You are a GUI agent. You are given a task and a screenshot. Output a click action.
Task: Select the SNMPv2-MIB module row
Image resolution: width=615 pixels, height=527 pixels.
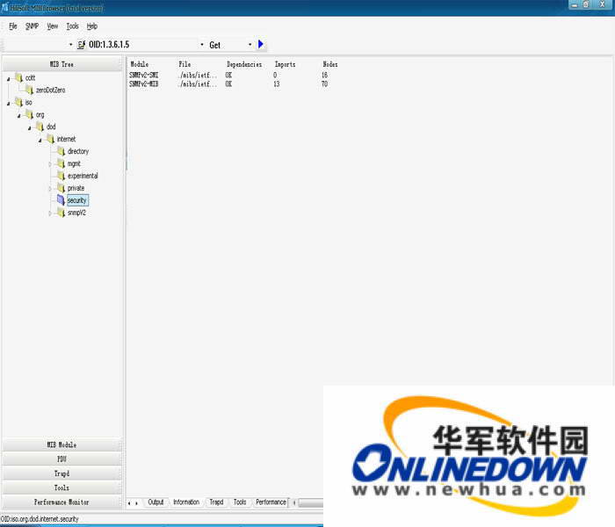pos(229,84)
